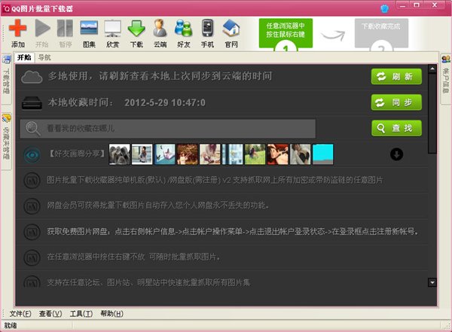Switch to the 开始 tab
Viewport: 452px width, 332px height.
pos(24,57)
